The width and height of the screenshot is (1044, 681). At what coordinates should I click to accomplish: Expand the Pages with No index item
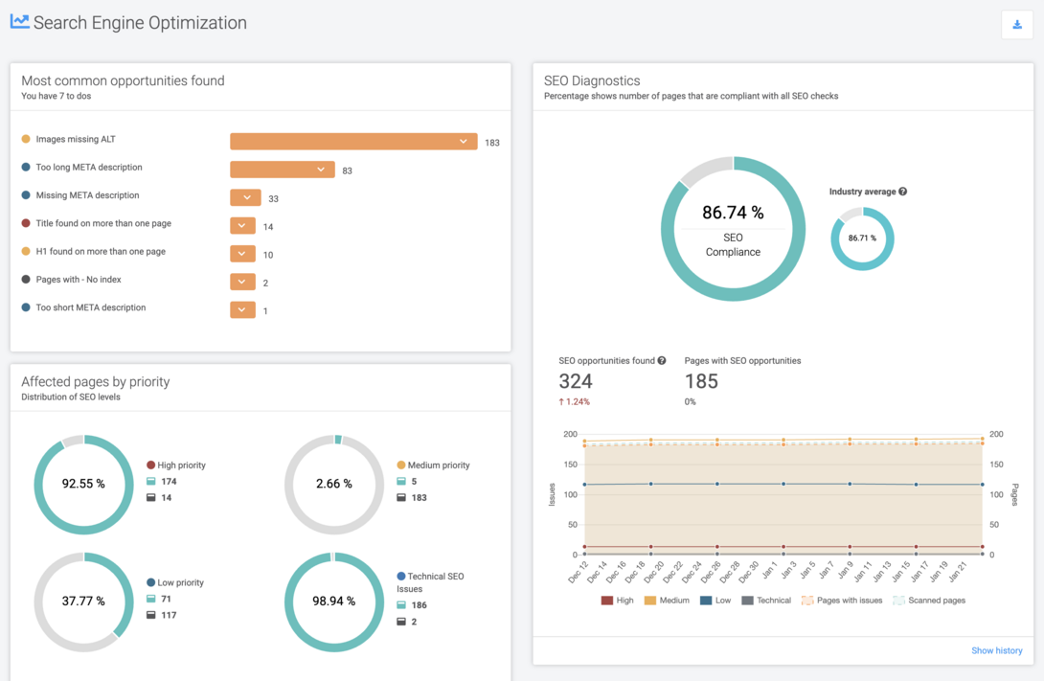coord(242,282)
